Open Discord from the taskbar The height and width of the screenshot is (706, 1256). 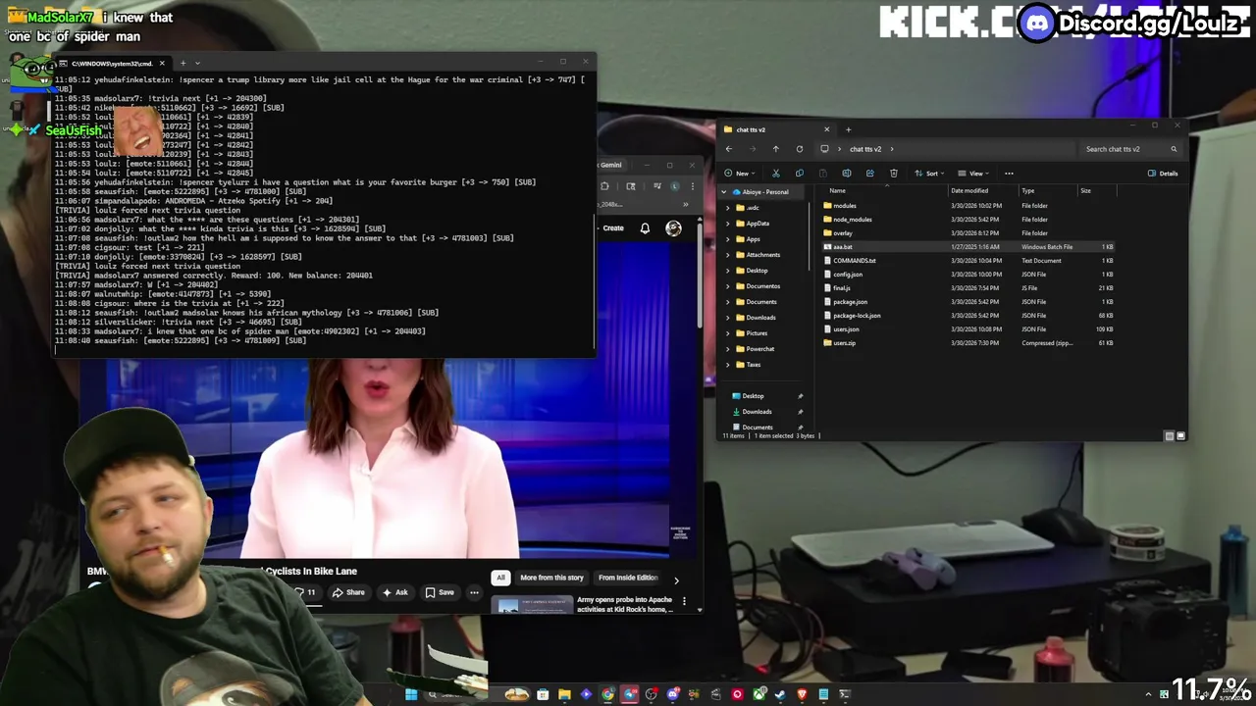673,694
